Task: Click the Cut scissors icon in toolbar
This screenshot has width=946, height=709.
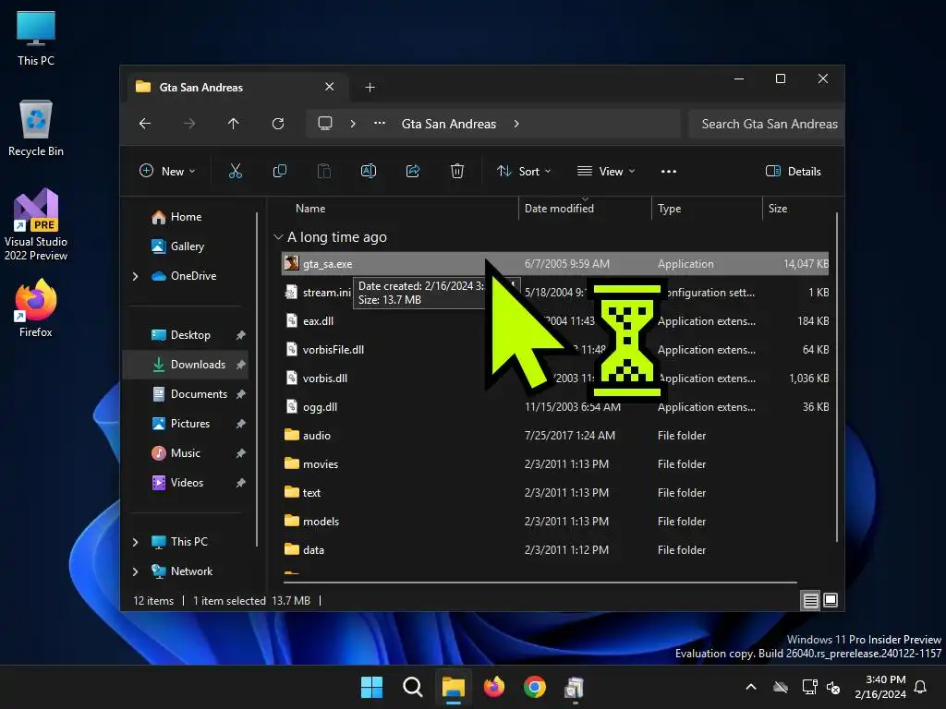Action: pos(236,171)
